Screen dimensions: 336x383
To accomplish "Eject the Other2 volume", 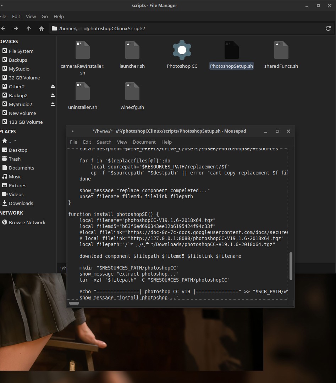I will coord(53,87).
